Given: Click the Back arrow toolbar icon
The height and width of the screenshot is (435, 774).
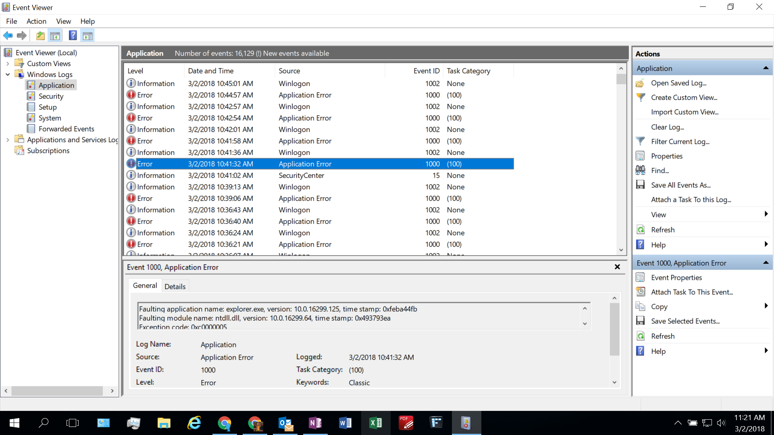Looking at the screenshot, I should coord(8,35).
